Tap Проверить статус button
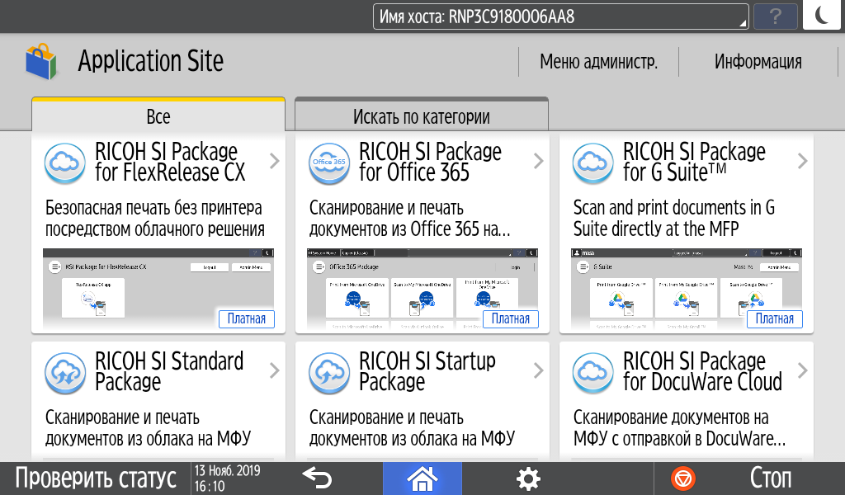The width and height of the screenshot is (845, 495). point(96,478)
